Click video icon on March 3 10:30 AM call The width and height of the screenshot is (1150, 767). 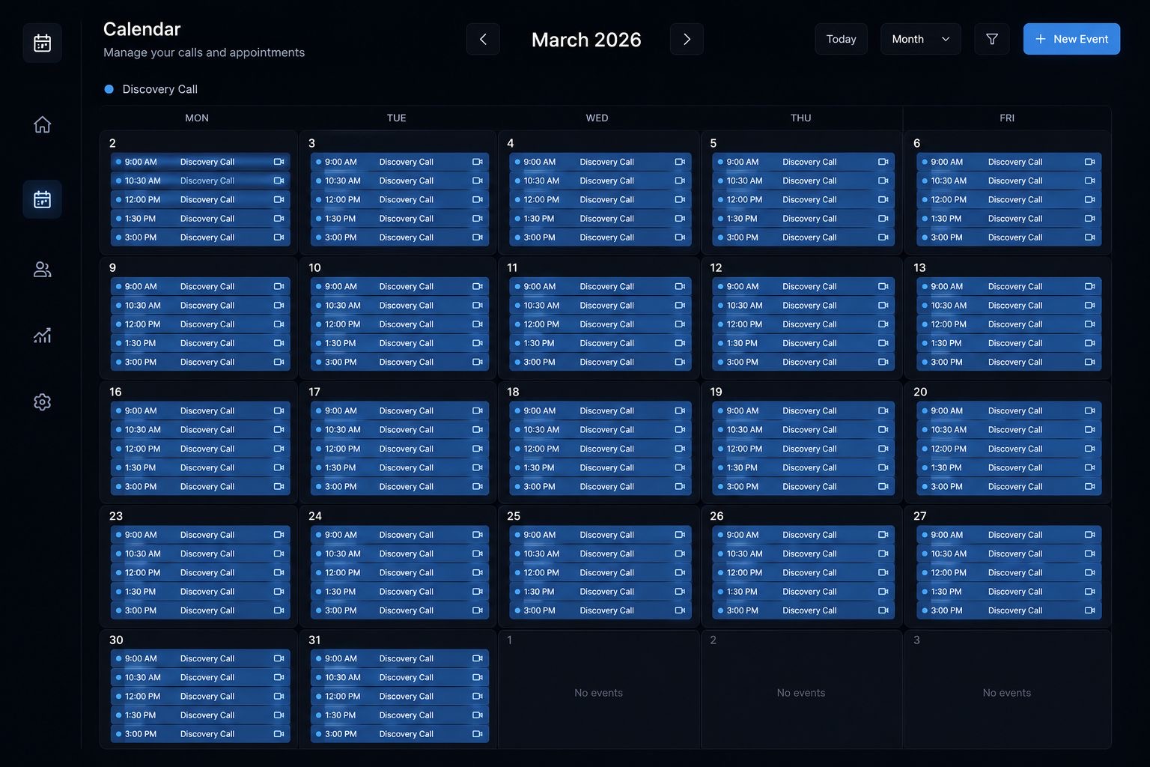(x=478, y=181)
